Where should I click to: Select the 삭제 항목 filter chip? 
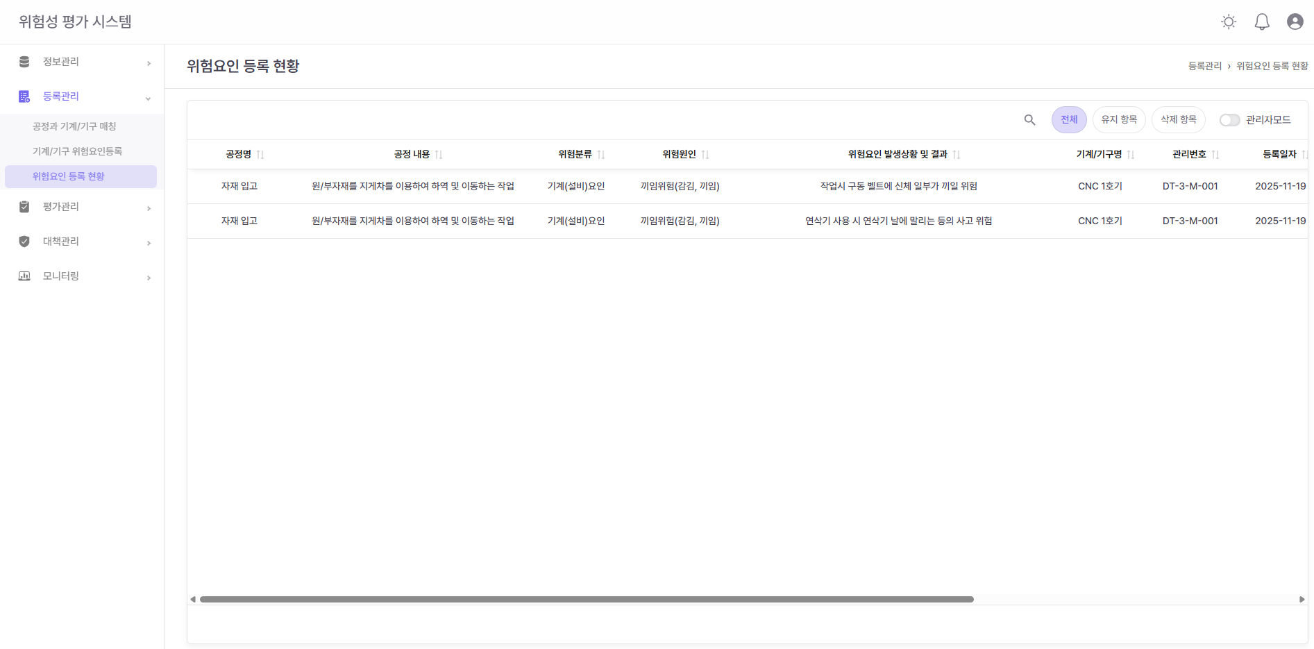[x=1179, y=120]
